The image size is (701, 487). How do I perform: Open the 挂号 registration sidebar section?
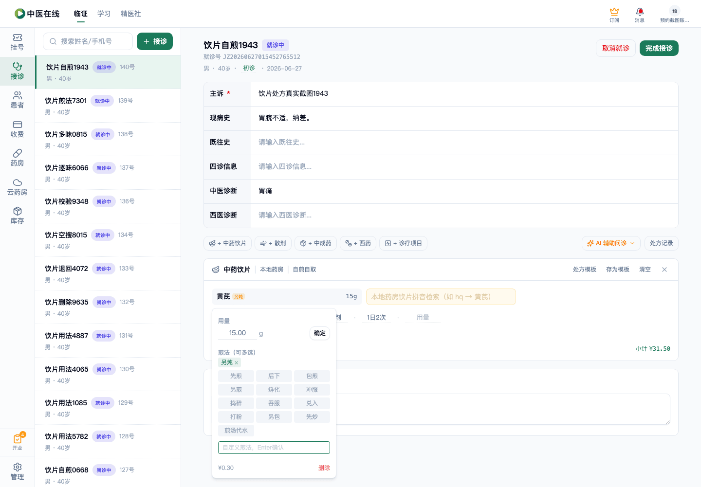point(17,42)
